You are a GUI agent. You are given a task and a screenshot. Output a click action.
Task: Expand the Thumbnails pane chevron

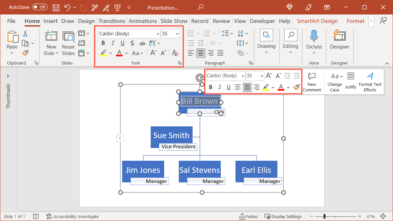pos(8,76)
